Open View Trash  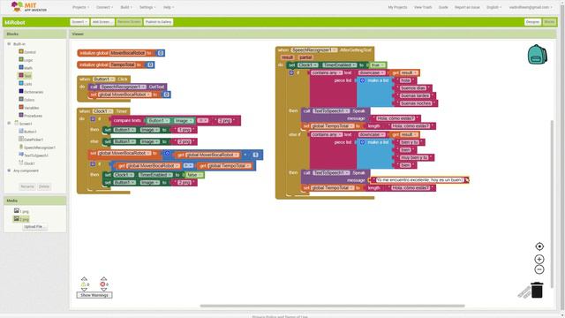pyautogui.click(x=423, y=7)
